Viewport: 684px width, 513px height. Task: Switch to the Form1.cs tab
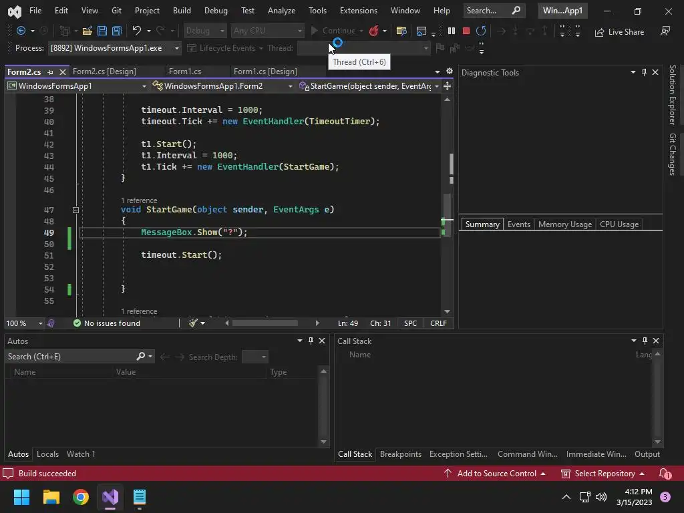click(185, 71)
